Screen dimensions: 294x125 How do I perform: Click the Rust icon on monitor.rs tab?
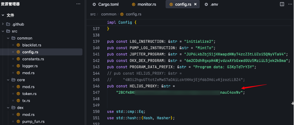click(133, 4)
